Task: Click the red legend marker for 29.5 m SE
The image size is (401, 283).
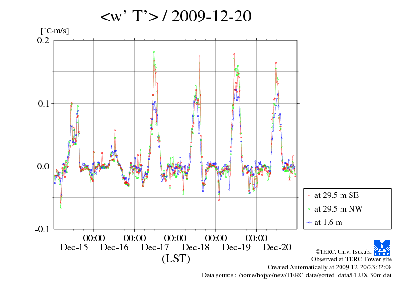Action: [309, 195]
